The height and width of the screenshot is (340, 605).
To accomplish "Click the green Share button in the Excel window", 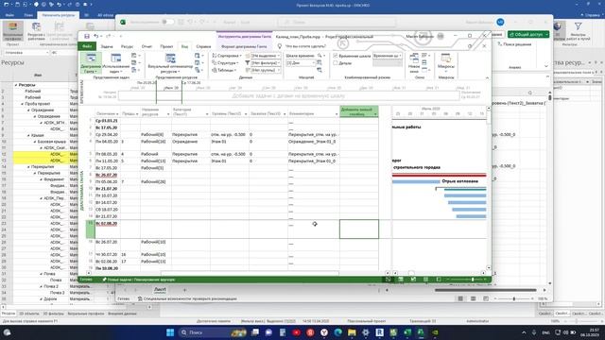I will (528, 34).
